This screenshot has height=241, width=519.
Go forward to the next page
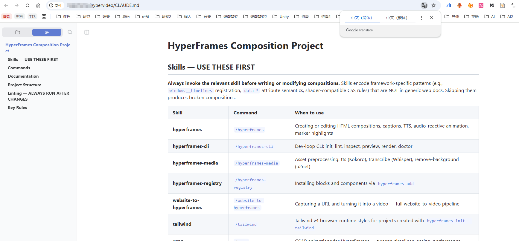click(x=17, y=5)
